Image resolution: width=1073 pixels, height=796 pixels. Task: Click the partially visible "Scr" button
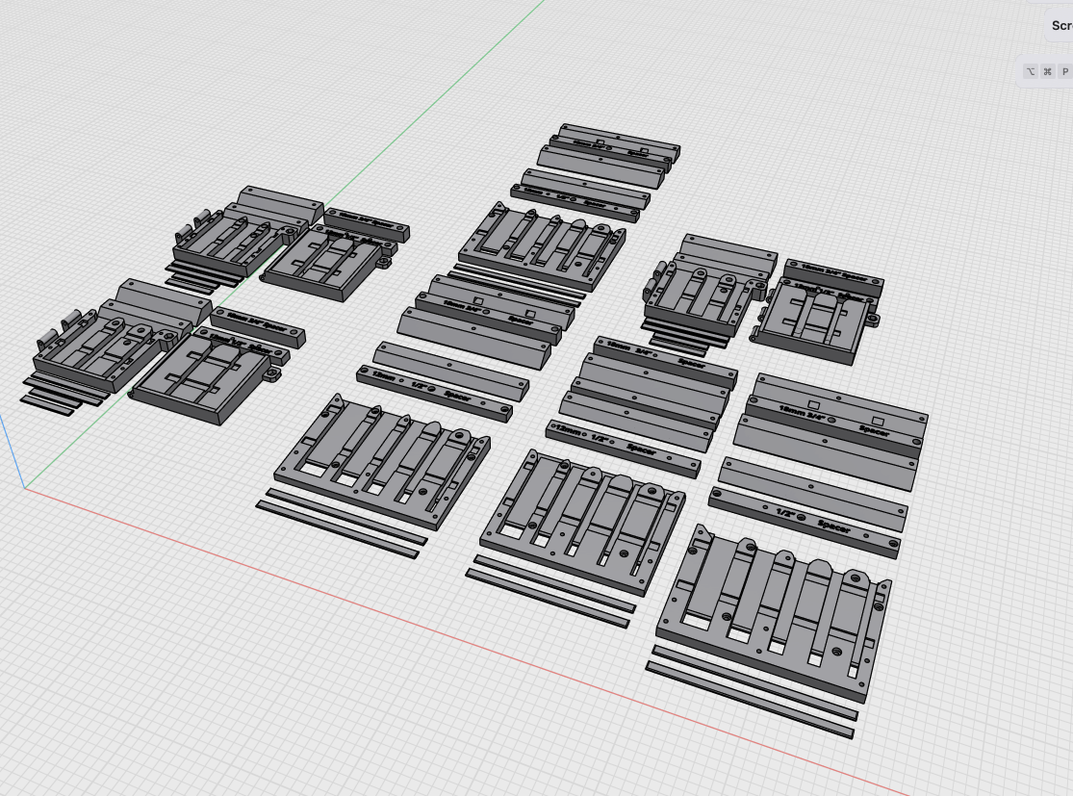(x=1060, y=25)
